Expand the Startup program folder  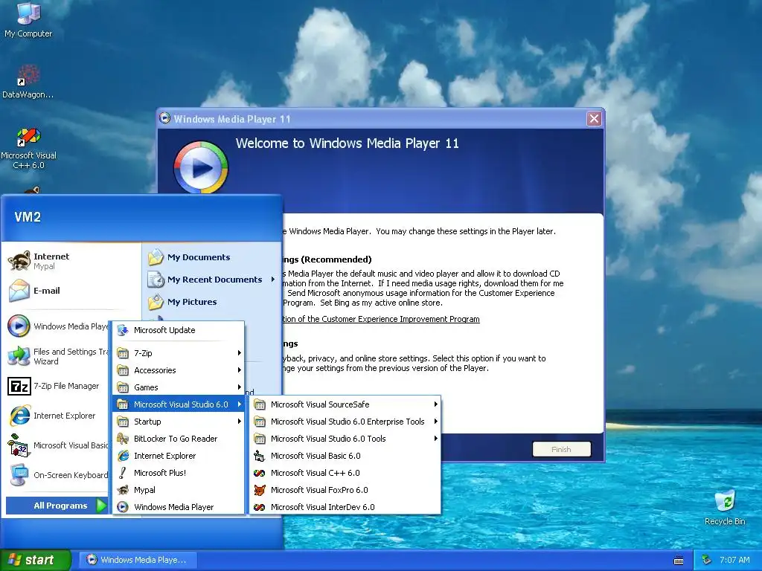tap(179, 422)
